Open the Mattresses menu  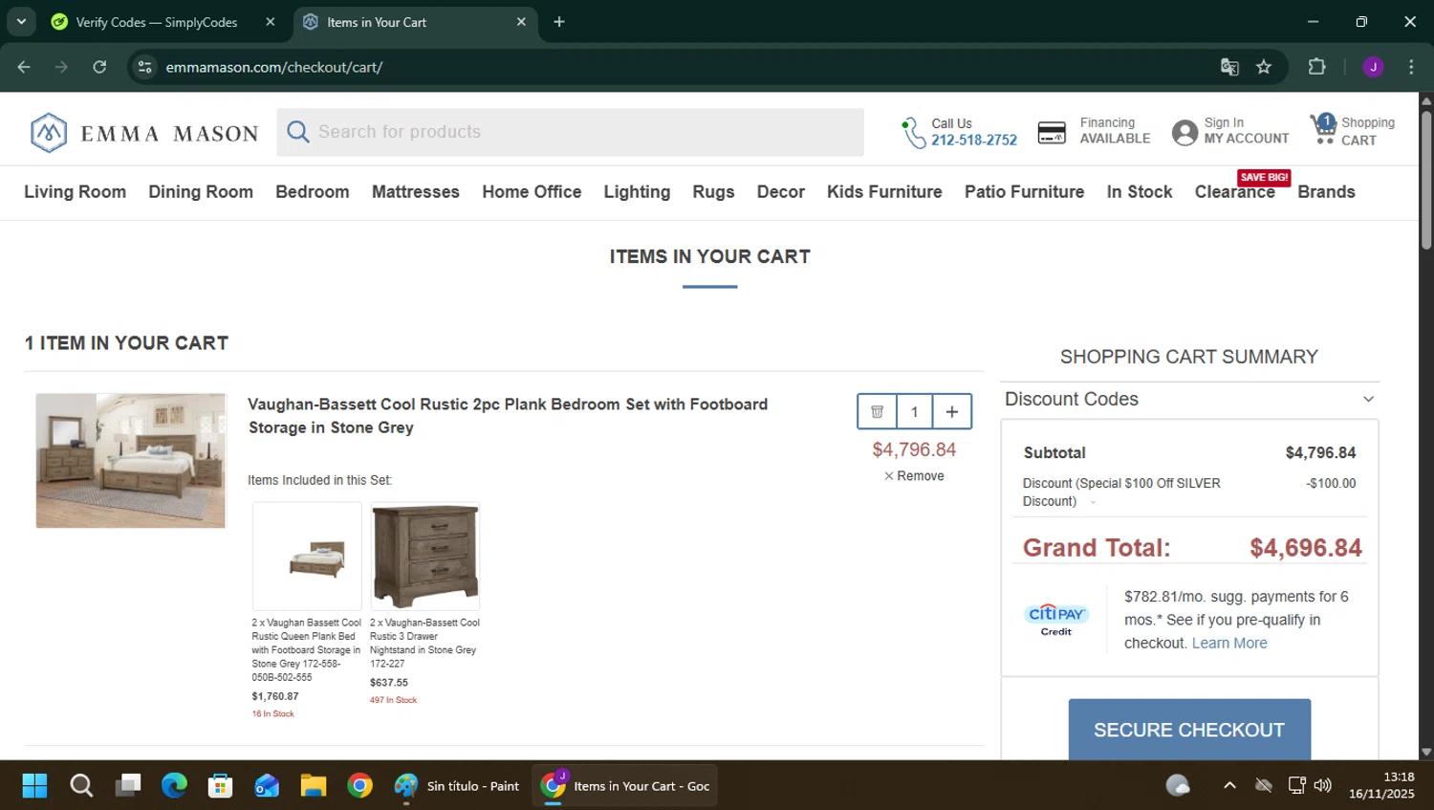[x=416, y=192]
